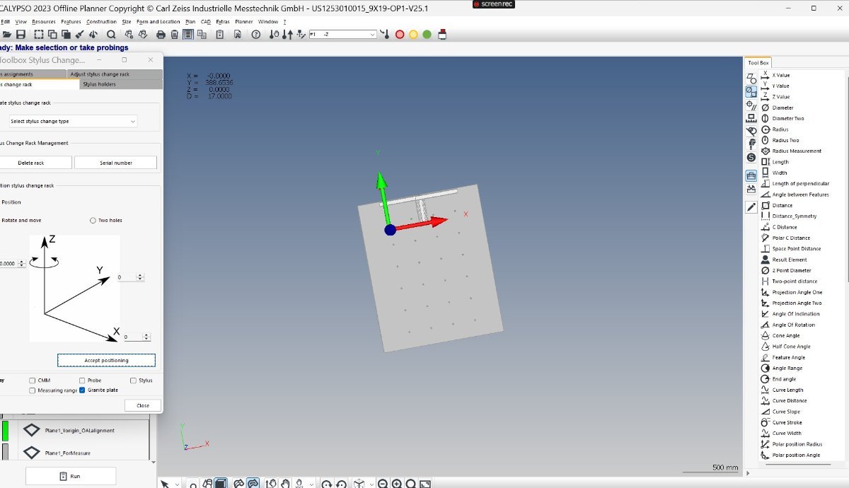Switch to the Stylus holders tab

click(x=121, y=84)
